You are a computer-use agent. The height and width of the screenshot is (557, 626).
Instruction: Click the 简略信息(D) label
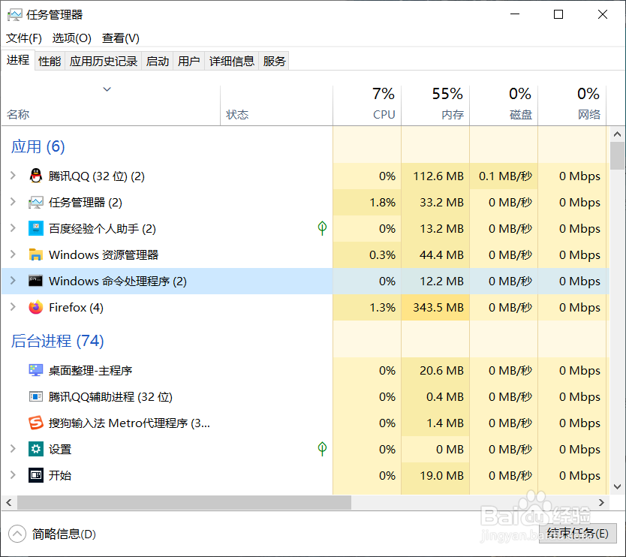pos(64,534)
